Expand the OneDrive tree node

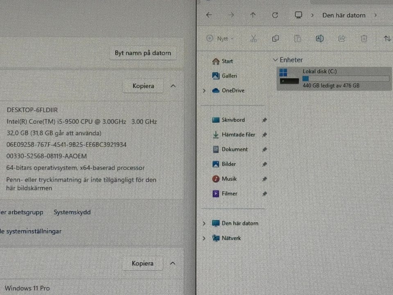point(204,91)
